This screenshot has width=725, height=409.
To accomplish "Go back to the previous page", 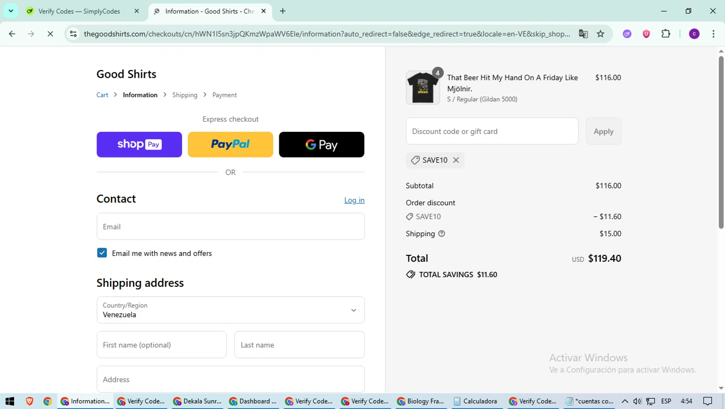I will 12,34.
